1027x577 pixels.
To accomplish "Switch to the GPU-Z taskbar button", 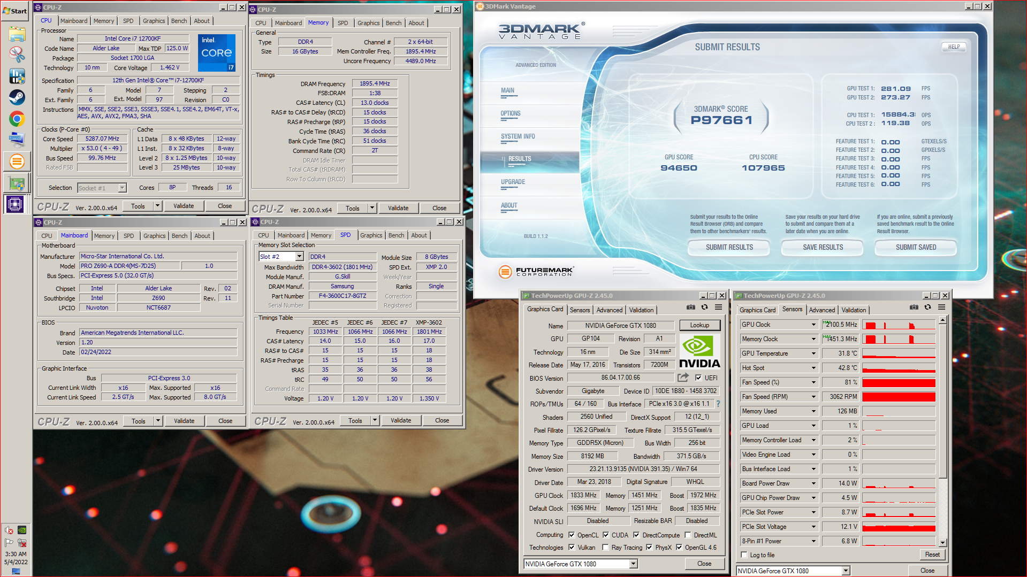I will (17, 183).
